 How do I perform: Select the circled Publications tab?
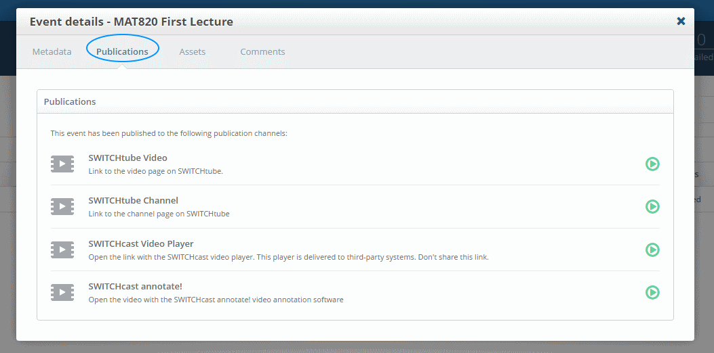point(122,52)
